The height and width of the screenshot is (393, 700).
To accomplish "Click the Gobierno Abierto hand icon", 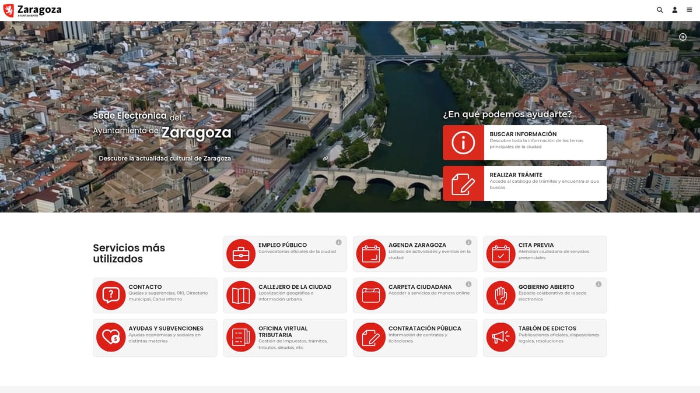I will coord(501,295).
